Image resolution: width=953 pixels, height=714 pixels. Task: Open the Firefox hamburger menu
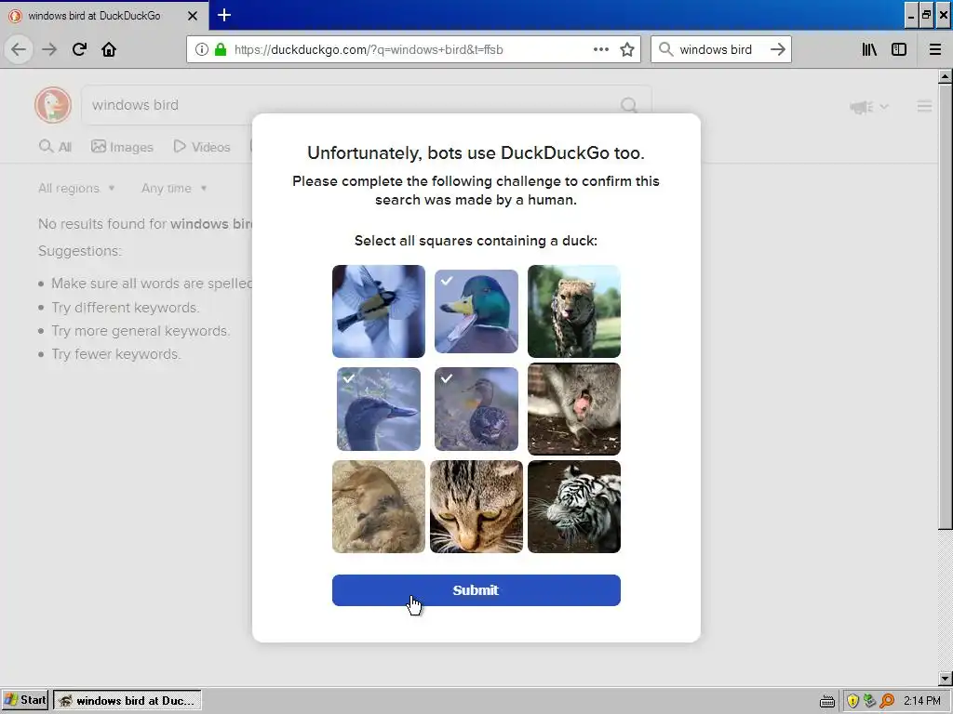(x=934, y=50)
